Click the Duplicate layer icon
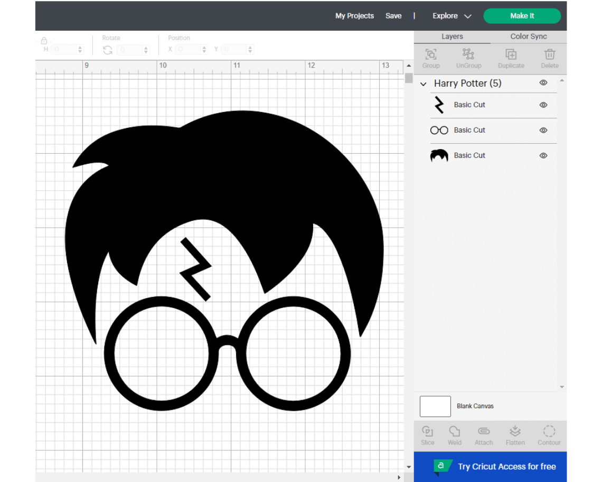This screenshot has width=602, height=482. (x=511, y=54)
